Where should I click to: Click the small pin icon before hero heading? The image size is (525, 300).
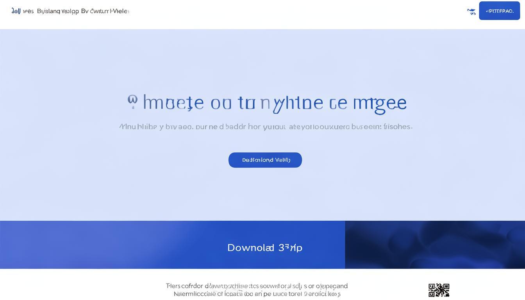point(132,102)
